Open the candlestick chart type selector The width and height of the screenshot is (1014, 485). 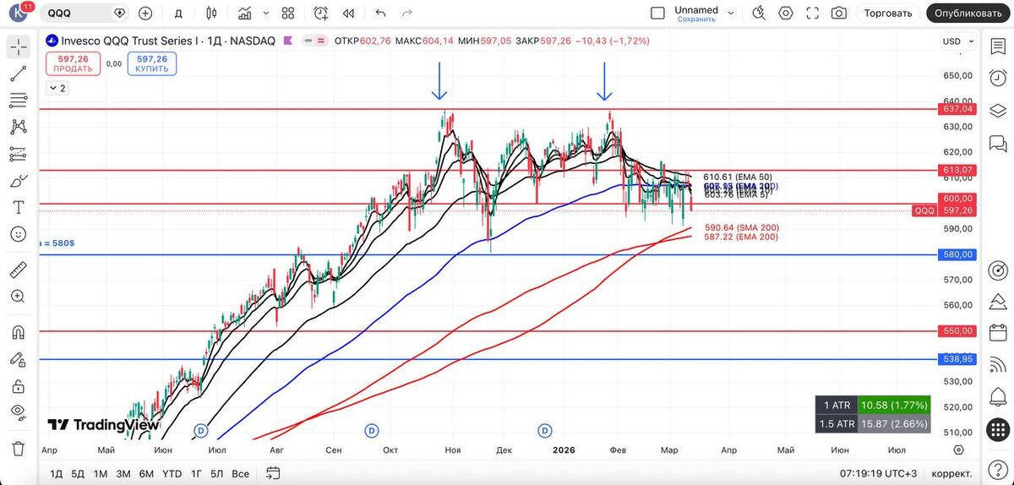coord(211,13)
